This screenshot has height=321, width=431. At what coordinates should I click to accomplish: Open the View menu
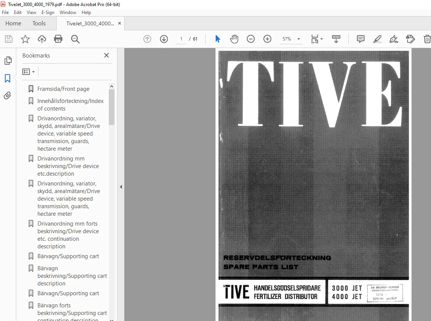coord(31,12)
